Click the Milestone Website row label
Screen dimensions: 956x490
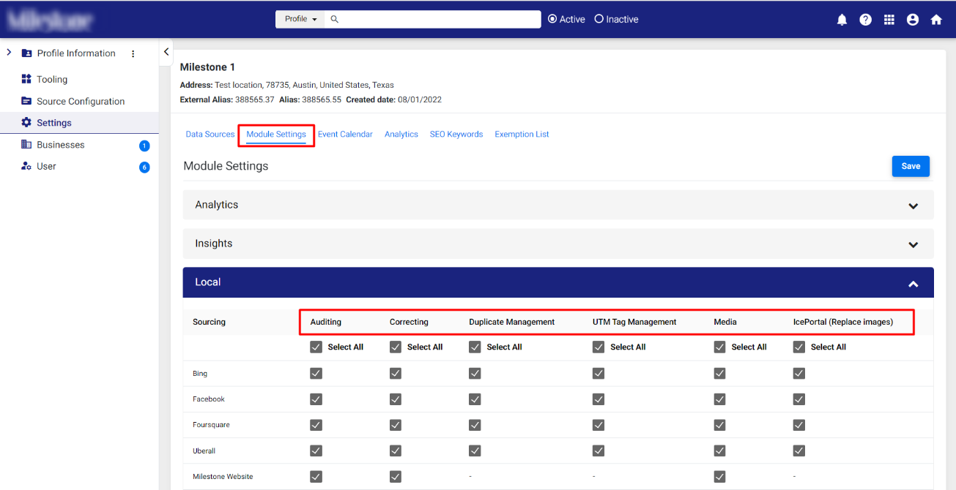point(223,476)
